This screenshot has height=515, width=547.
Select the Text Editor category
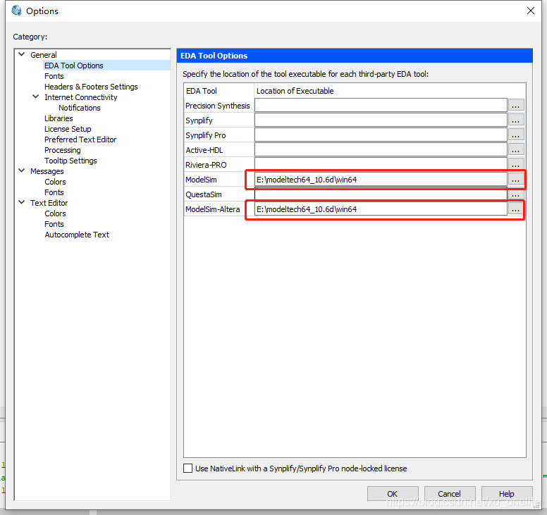click(49, 203)
